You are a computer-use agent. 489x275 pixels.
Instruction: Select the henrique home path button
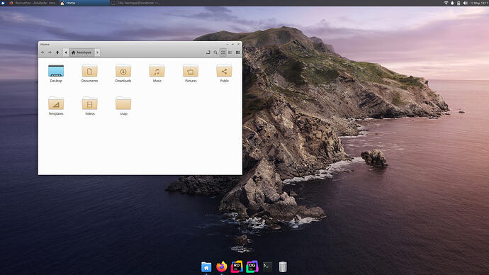point(81,52)
